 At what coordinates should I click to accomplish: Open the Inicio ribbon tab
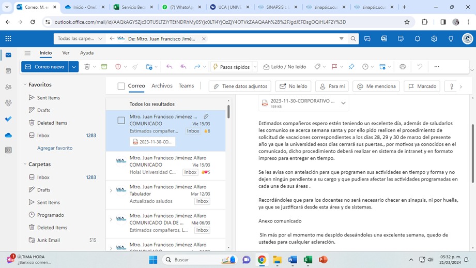click(45, 53)
